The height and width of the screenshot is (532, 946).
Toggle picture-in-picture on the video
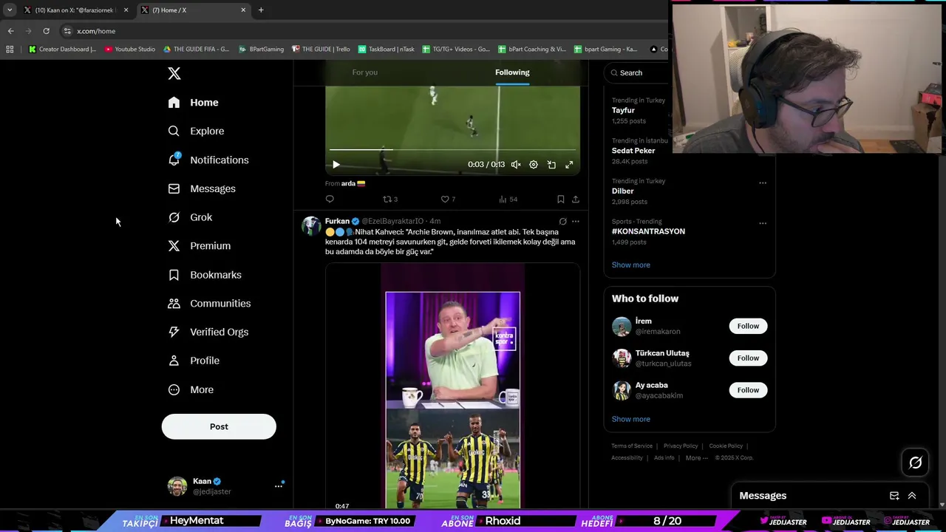(x=551, y=165)
